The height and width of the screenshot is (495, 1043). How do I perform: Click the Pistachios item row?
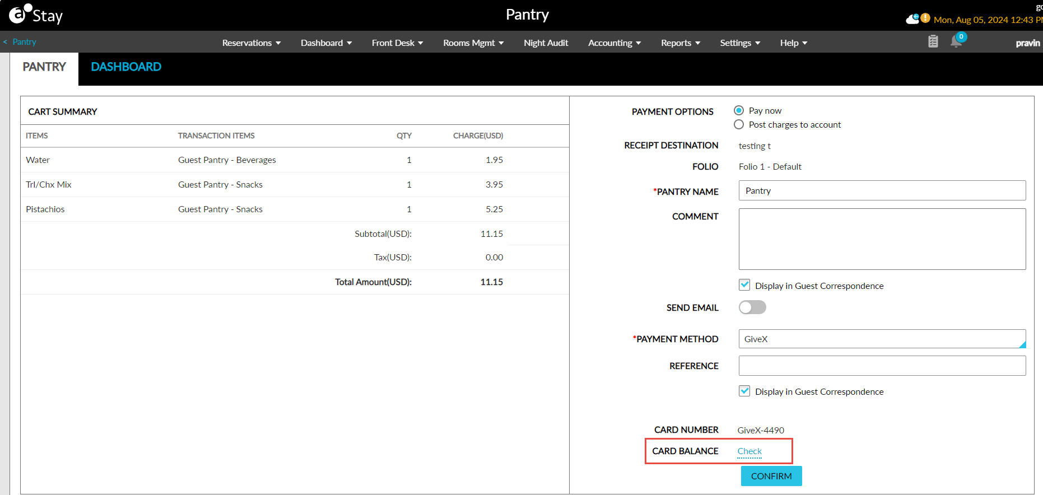click(295, 209)
